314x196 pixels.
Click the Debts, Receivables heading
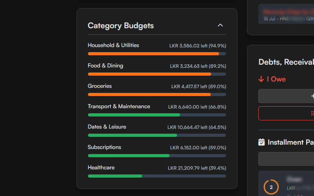286,62
